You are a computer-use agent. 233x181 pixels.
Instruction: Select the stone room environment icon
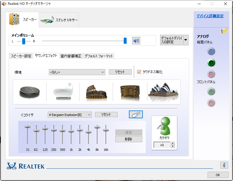pos(130,92)
